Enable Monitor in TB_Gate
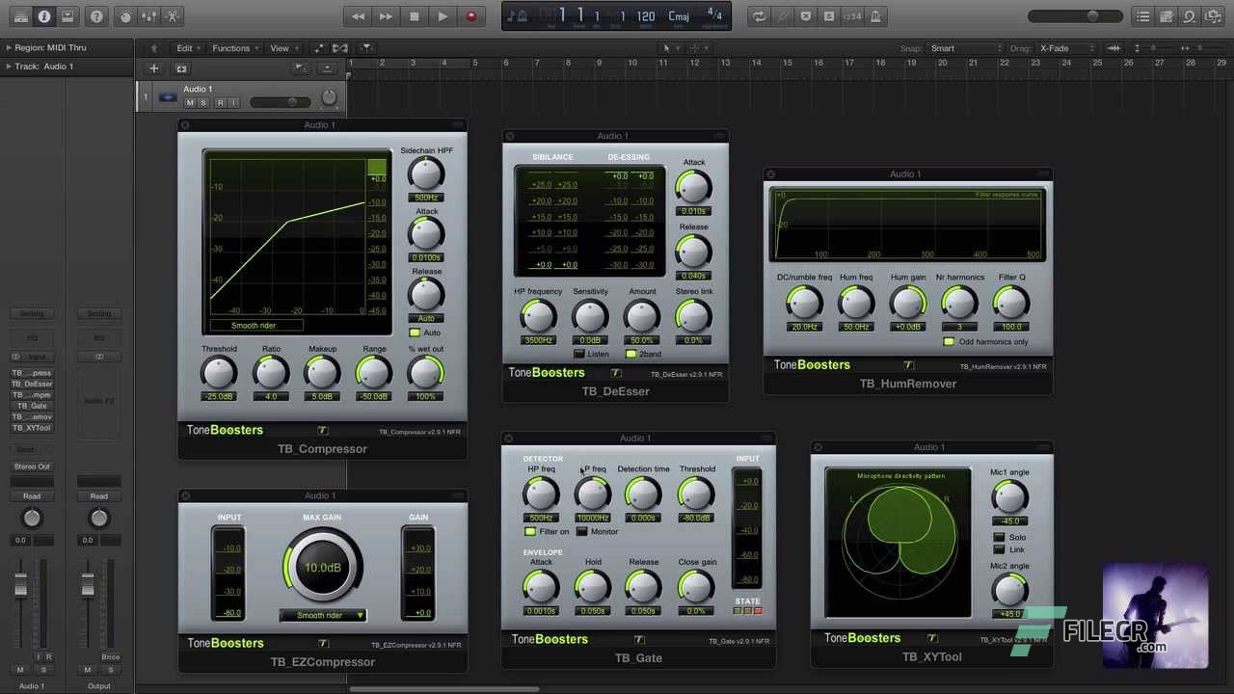Image resolution: width=1234 pixels, height=694 pixels. point(581,531)
